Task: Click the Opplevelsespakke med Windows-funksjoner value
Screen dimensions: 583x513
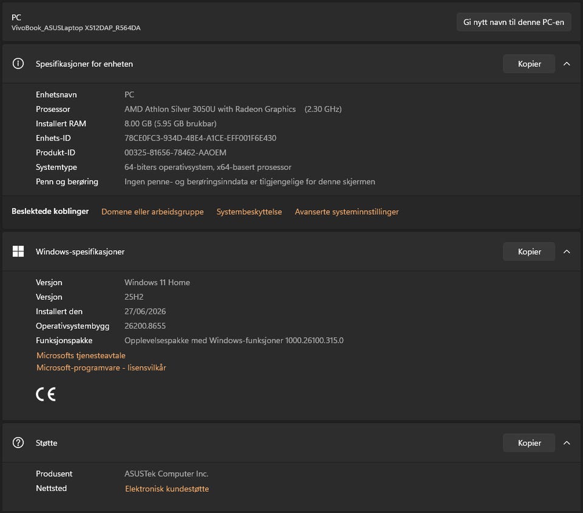Action: click(x=234, y=341)
